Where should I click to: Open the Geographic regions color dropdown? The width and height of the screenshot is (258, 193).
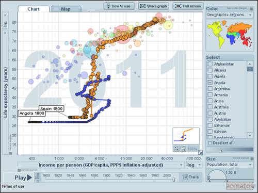(x=230, y=15)
